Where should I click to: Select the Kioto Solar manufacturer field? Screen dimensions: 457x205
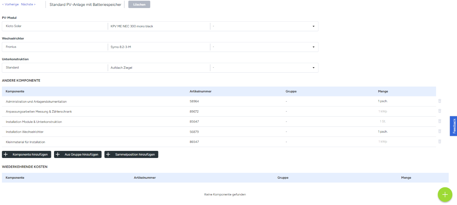55,26
